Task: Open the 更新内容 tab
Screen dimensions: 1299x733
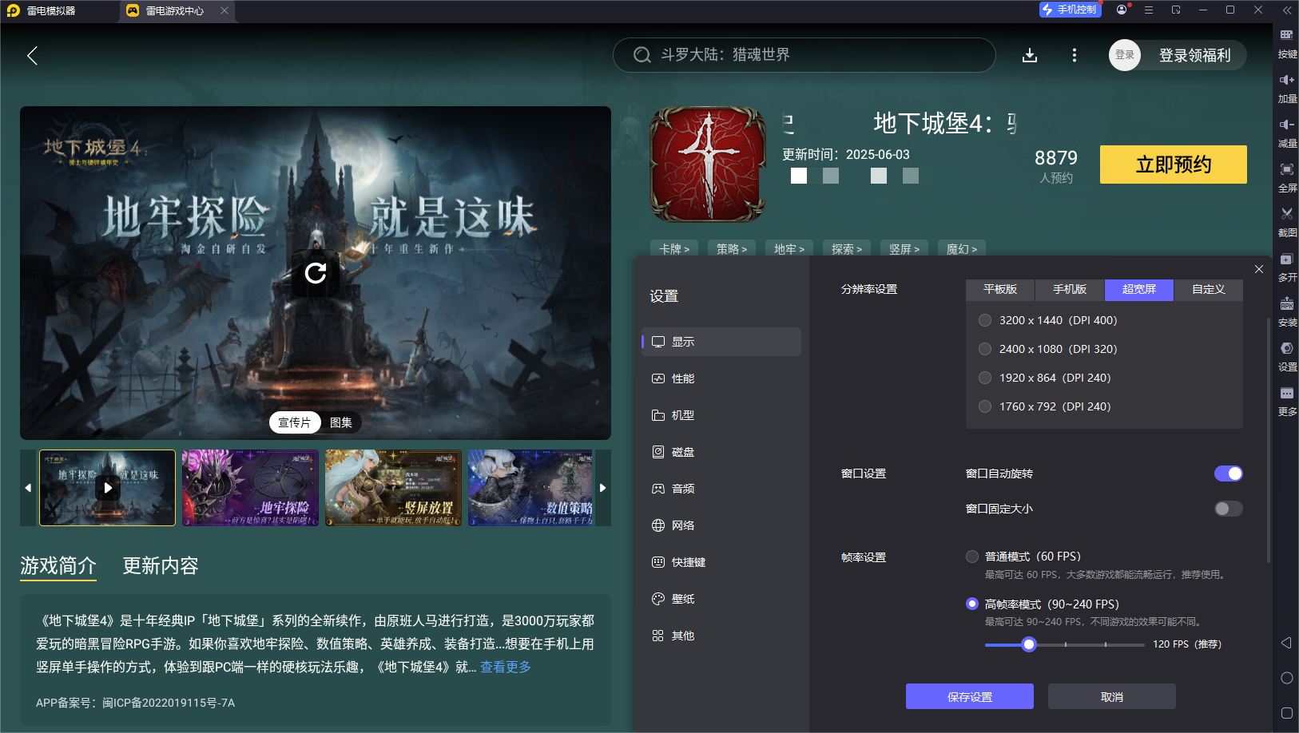Action: click(x=160, y=566)
